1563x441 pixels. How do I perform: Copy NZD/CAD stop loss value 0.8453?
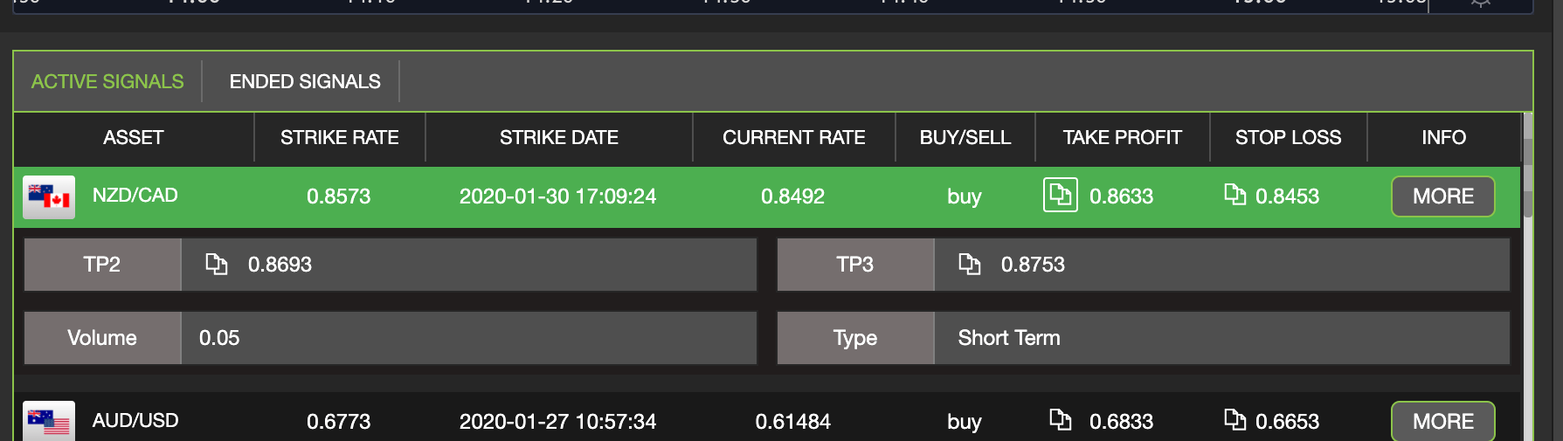tap(1234, 194)
